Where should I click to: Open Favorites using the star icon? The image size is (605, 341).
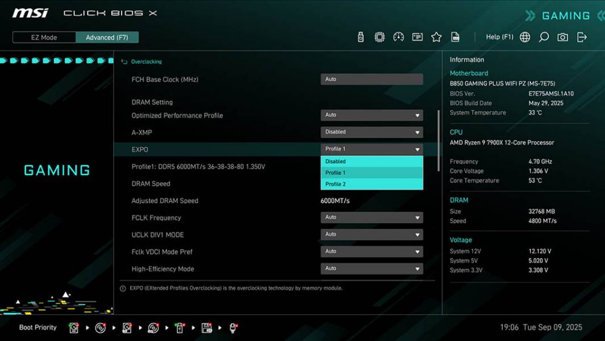[x=436, y=36]
